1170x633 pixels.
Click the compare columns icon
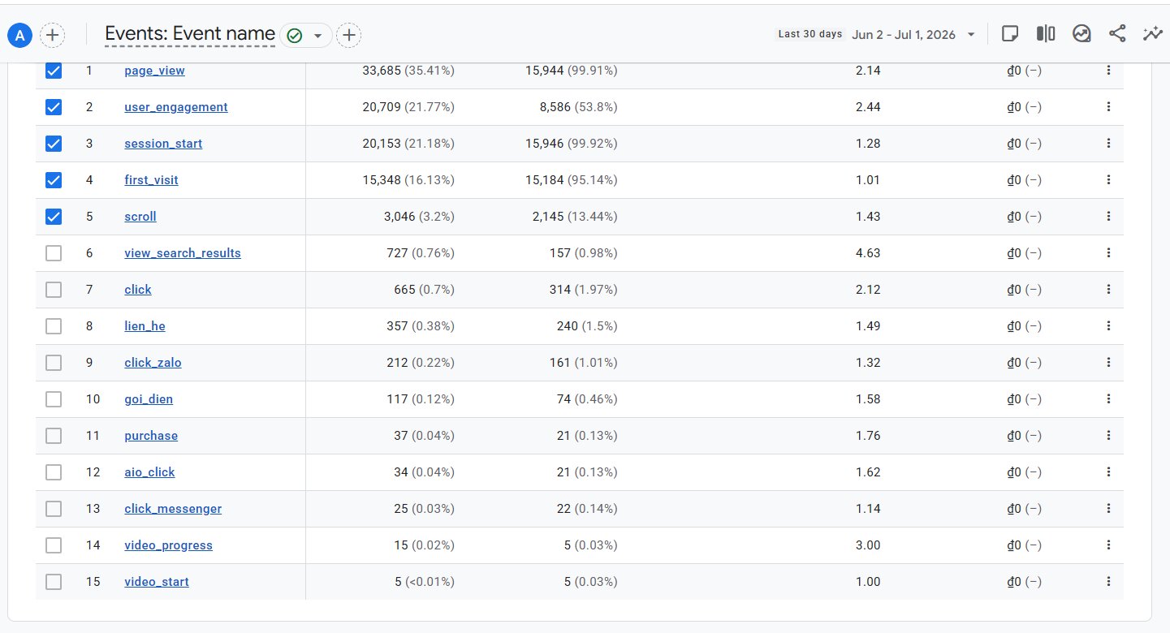(1046, 34)
